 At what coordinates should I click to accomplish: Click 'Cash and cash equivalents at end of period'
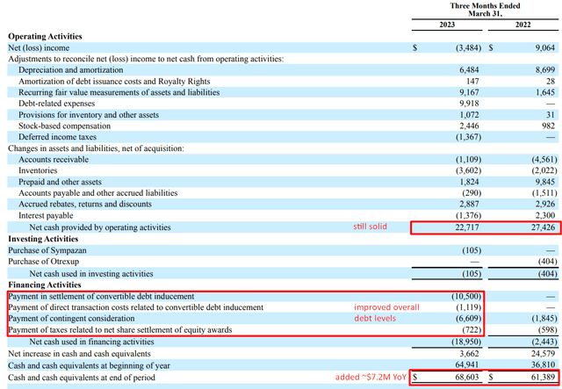(82, 378)
